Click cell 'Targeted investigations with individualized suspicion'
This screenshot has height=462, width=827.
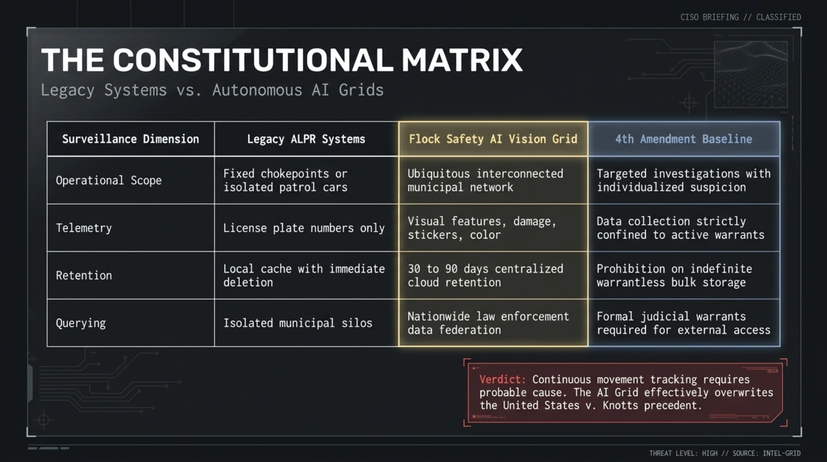[x=684, y=180]
